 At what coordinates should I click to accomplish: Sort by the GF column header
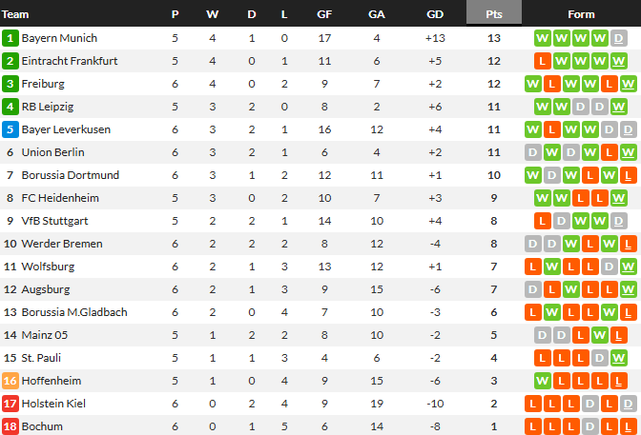tap(324, 14)
